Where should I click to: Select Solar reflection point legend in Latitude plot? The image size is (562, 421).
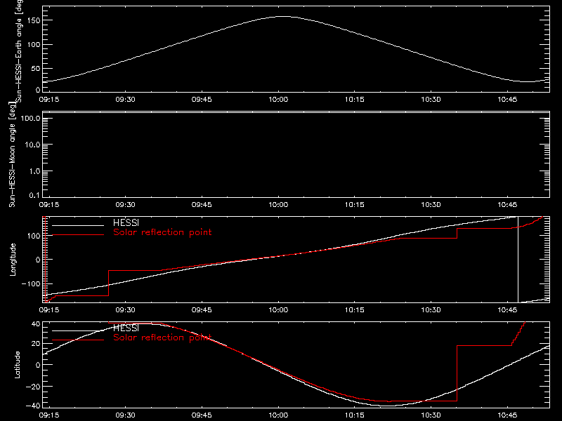[162, 338]
